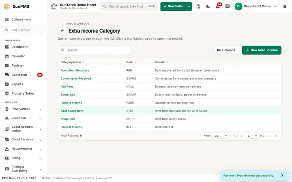292x182 pixels.
Task: Click the Pricing & Availability icon
Action: (7, 169)
